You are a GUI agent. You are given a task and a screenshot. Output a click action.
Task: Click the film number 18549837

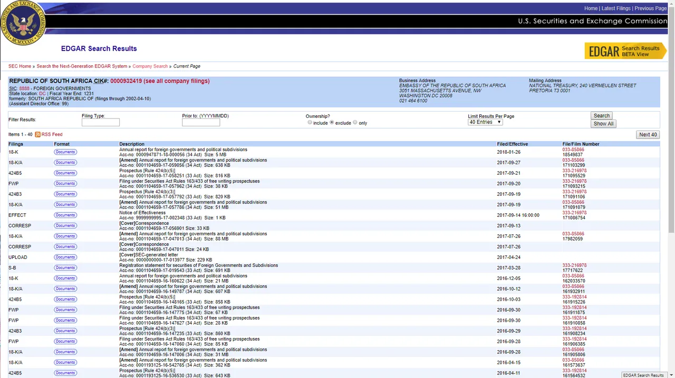573,155
